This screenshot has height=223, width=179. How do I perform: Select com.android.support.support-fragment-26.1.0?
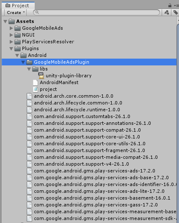(89, 150)
